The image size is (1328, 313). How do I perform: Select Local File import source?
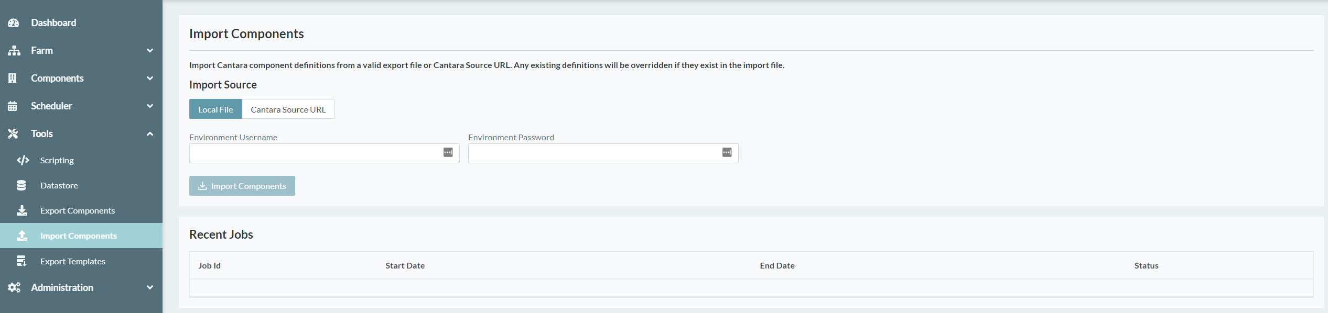click(x=215, y=109)
